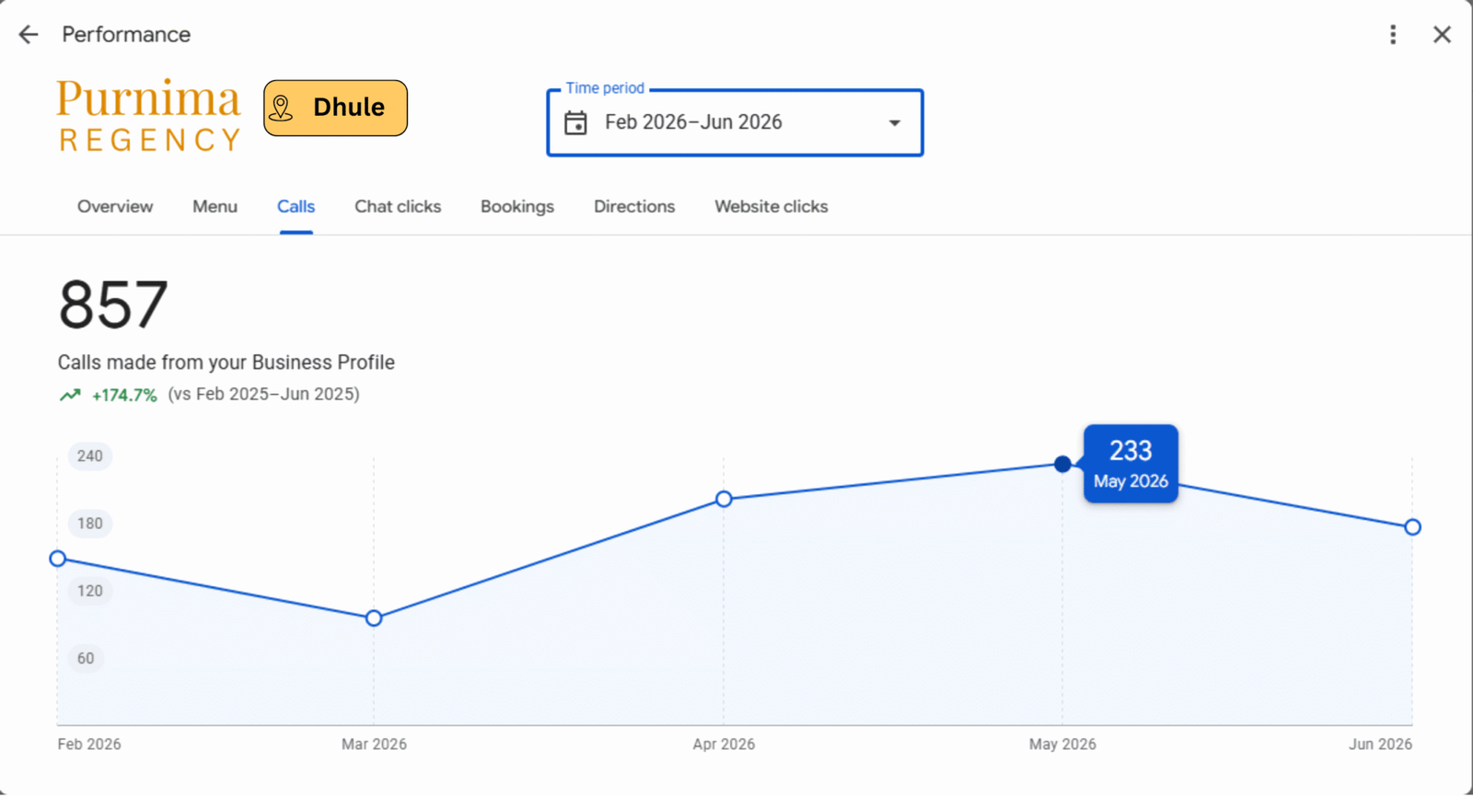Switch to the Overview tab
Viewport: 1473px width, 796px height.
click(x=115, y=206)
